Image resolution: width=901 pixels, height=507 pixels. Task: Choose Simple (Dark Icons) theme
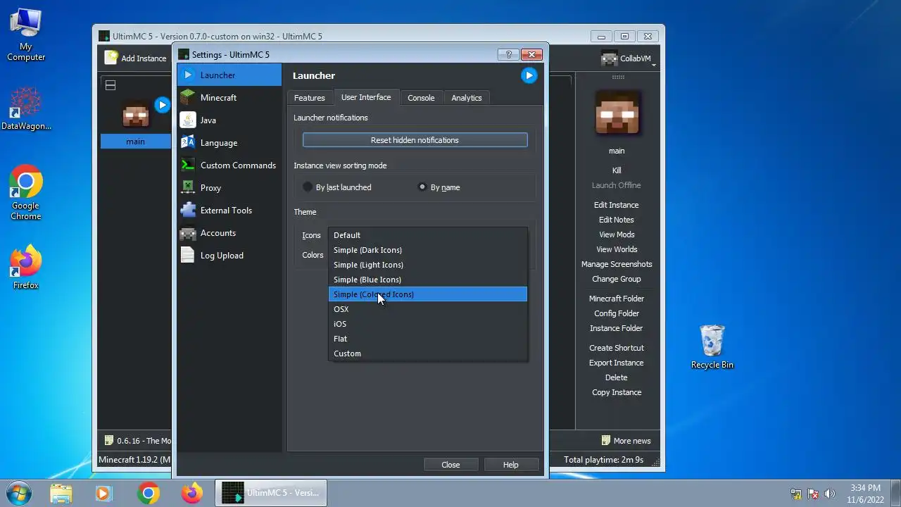(428, 250)
